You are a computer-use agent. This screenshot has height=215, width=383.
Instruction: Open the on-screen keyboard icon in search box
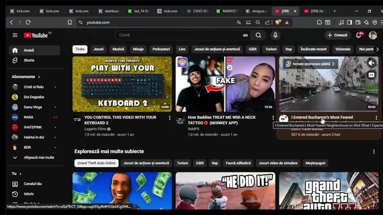coord(245,35)
